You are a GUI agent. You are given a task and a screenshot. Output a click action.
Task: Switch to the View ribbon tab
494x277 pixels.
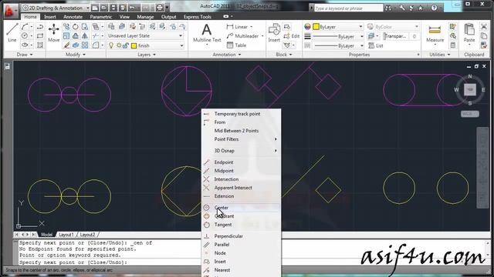click(124, 17)
